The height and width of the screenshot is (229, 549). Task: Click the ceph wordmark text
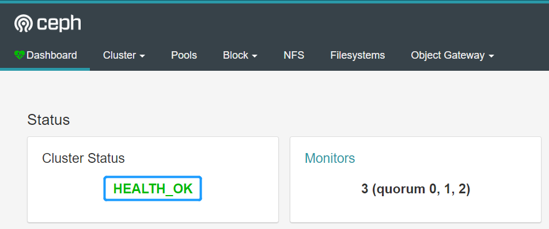point(59,24)
